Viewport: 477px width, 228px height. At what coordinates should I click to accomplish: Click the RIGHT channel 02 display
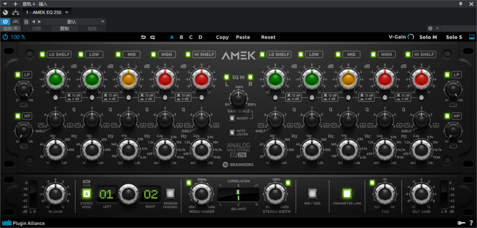pos(150,194)
